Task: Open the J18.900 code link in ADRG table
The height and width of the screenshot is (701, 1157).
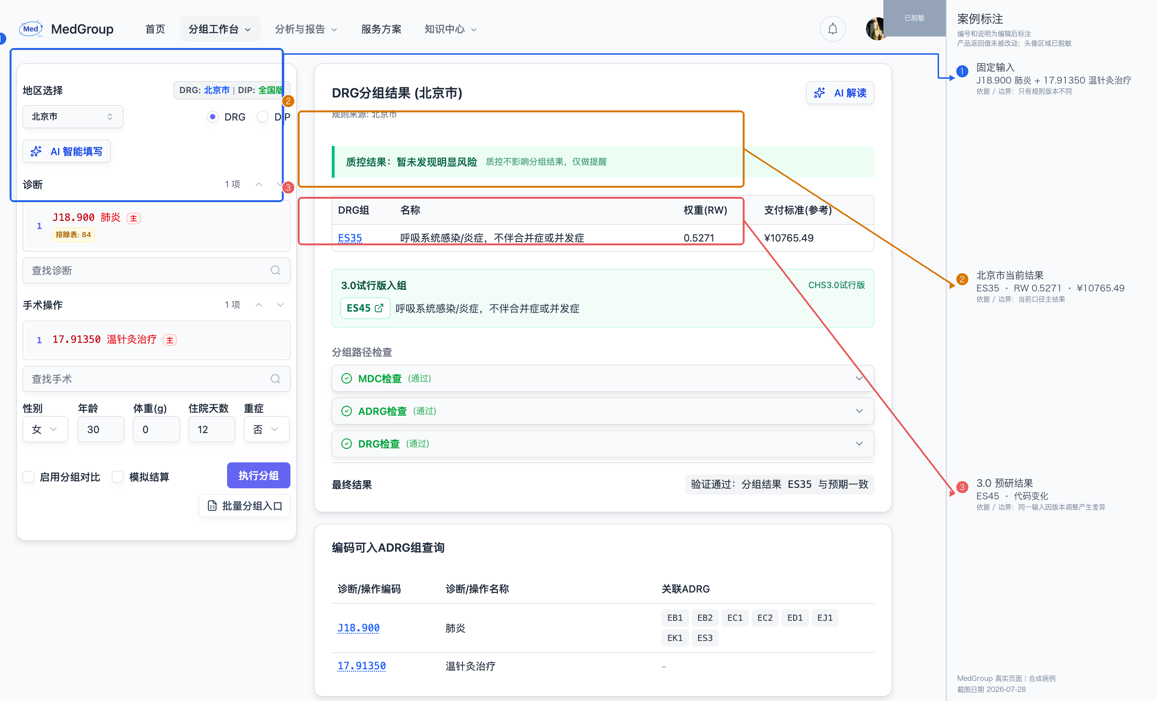Action: [x=359, y=628]
